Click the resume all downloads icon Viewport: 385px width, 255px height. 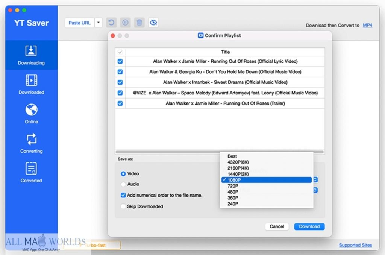[x=111, y=23]
